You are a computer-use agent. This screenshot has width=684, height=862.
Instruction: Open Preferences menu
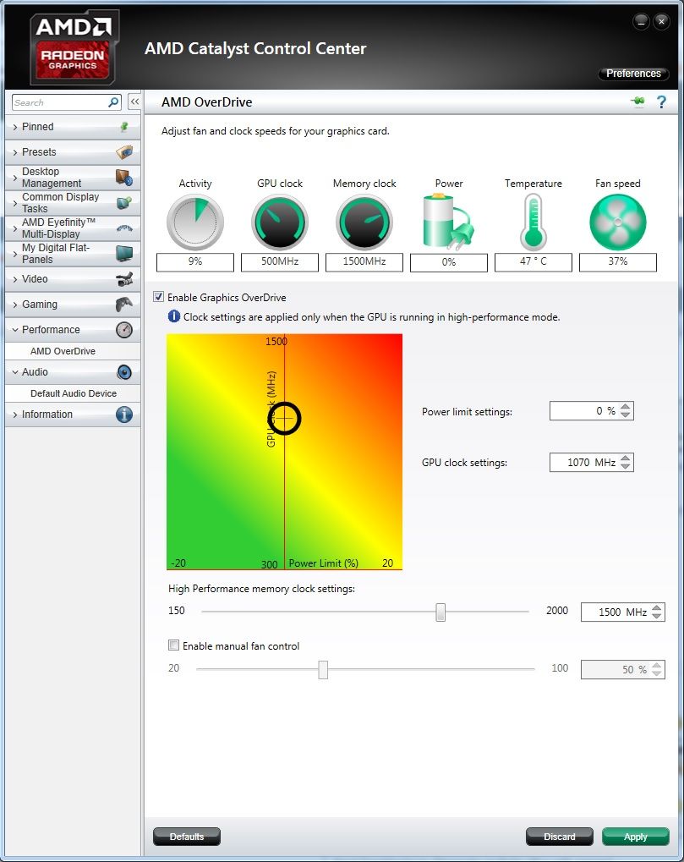coord(633,74)
